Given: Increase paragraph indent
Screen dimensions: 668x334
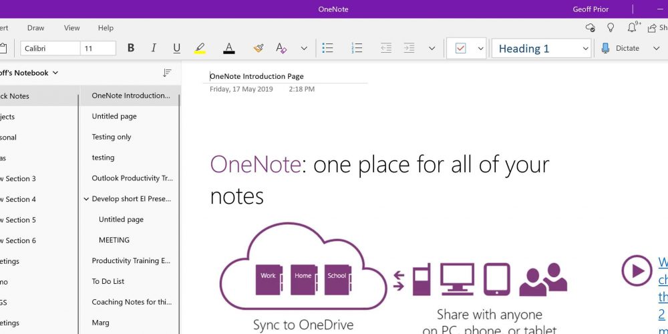Looking at the screenshot, I should pos(409,48).
